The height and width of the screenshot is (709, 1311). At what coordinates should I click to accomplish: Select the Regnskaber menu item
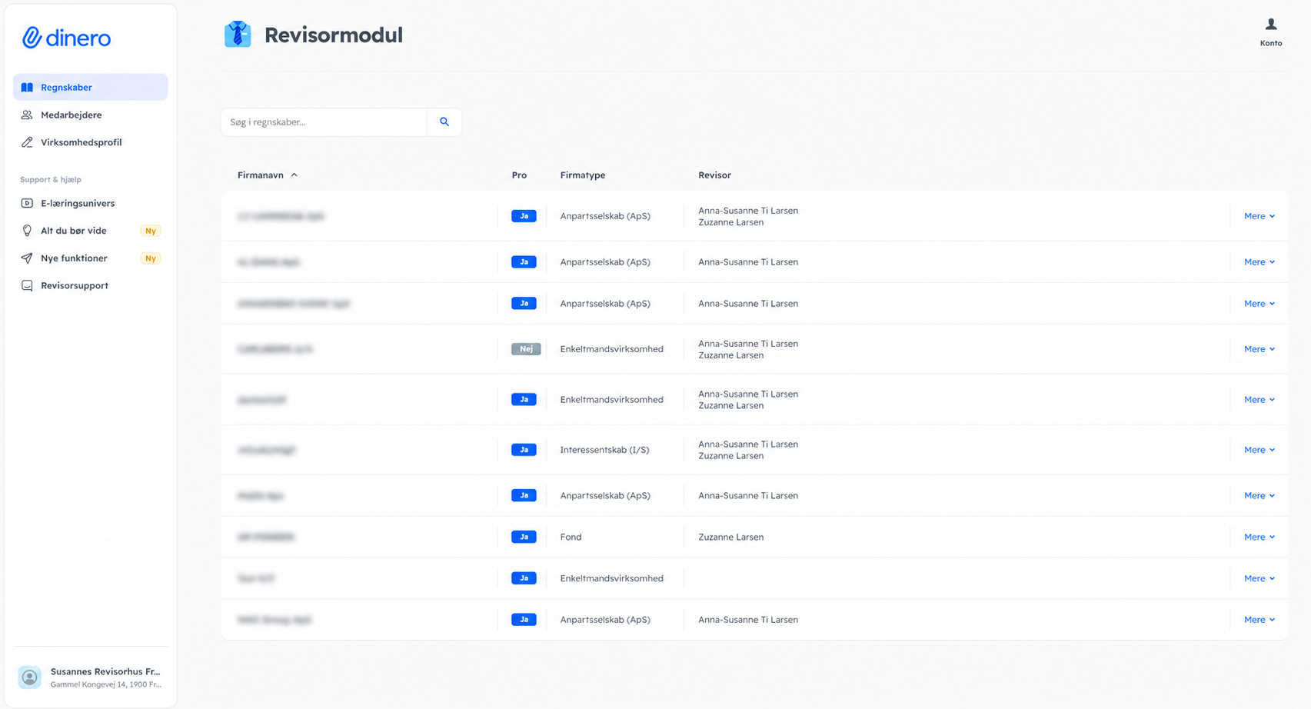(x=91, y=87)
